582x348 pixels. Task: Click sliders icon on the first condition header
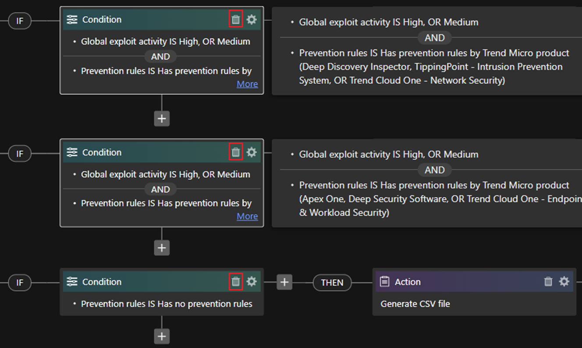[x=72, y=20]
